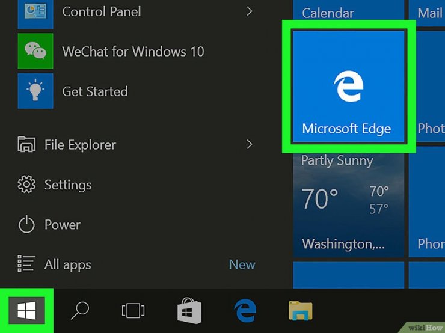Click the Windows Start button
This screenshot has height=333, width=445.
(x=26, y=310)
